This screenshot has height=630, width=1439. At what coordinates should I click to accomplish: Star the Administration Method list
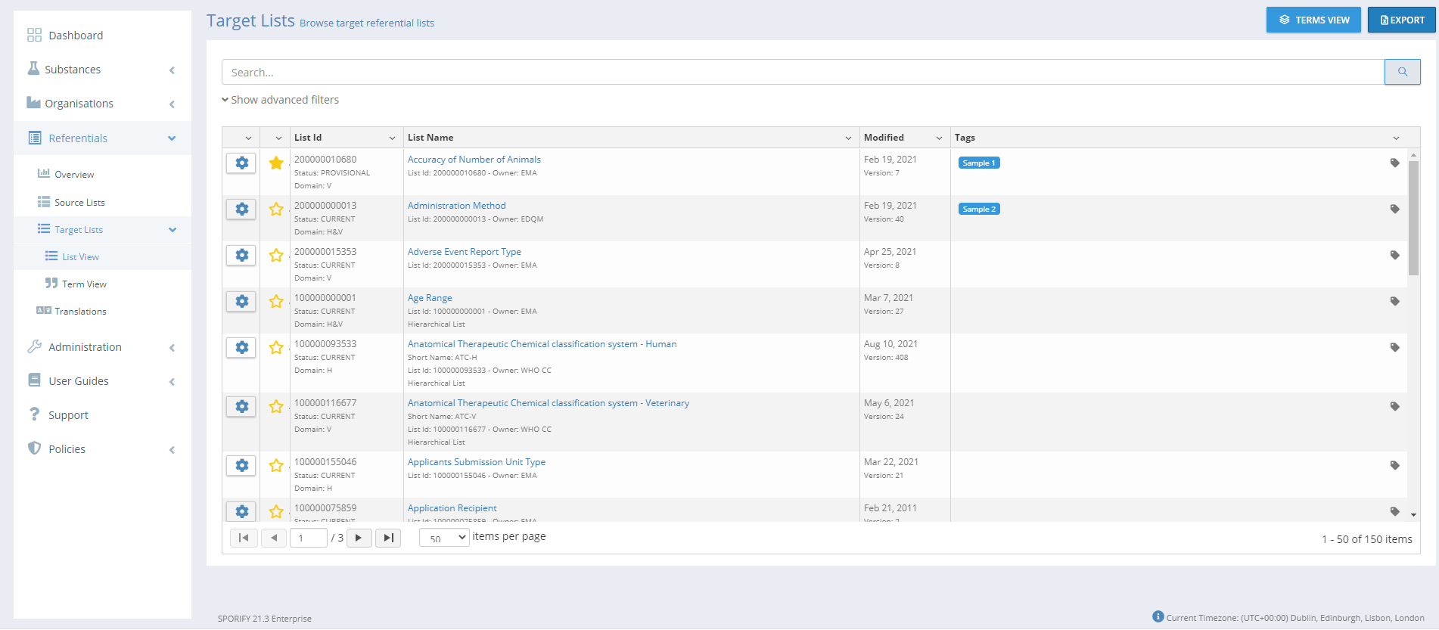pyautogui.click(x=276, y=209)
